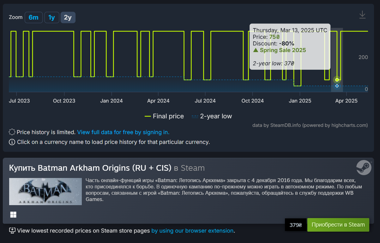Open the chart download menu icon
Image resolution: width=380 pixels, height=243 pixels.
[x=362, y=15]
